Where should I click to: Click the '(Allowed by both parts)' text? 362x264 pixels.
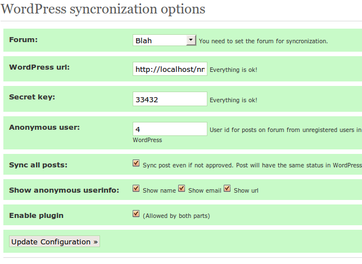tap(177, 216)
